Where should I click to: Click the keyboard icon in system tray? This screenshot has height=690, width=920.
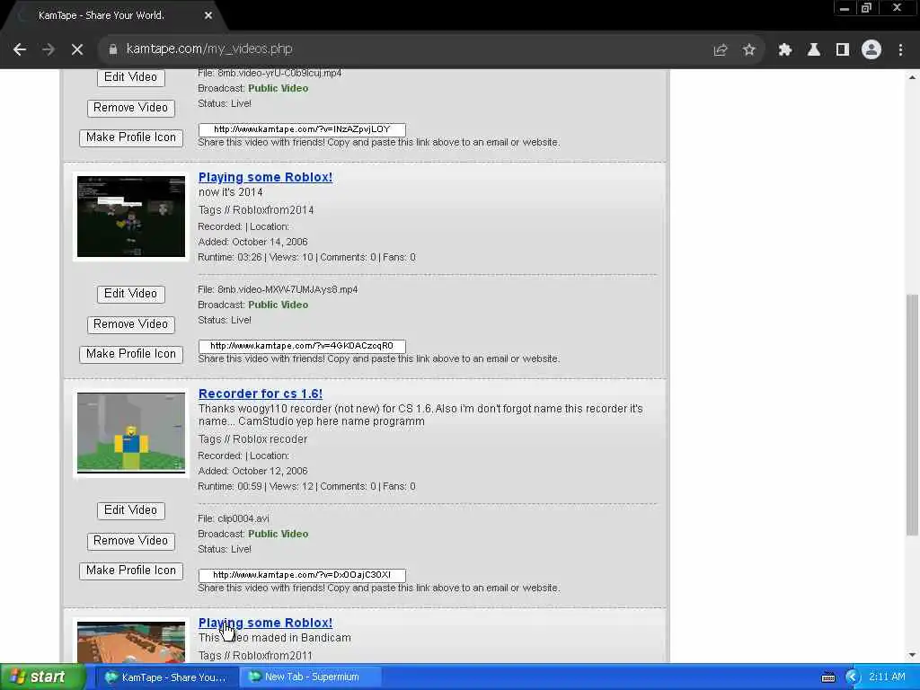click(x=828, y=677)
